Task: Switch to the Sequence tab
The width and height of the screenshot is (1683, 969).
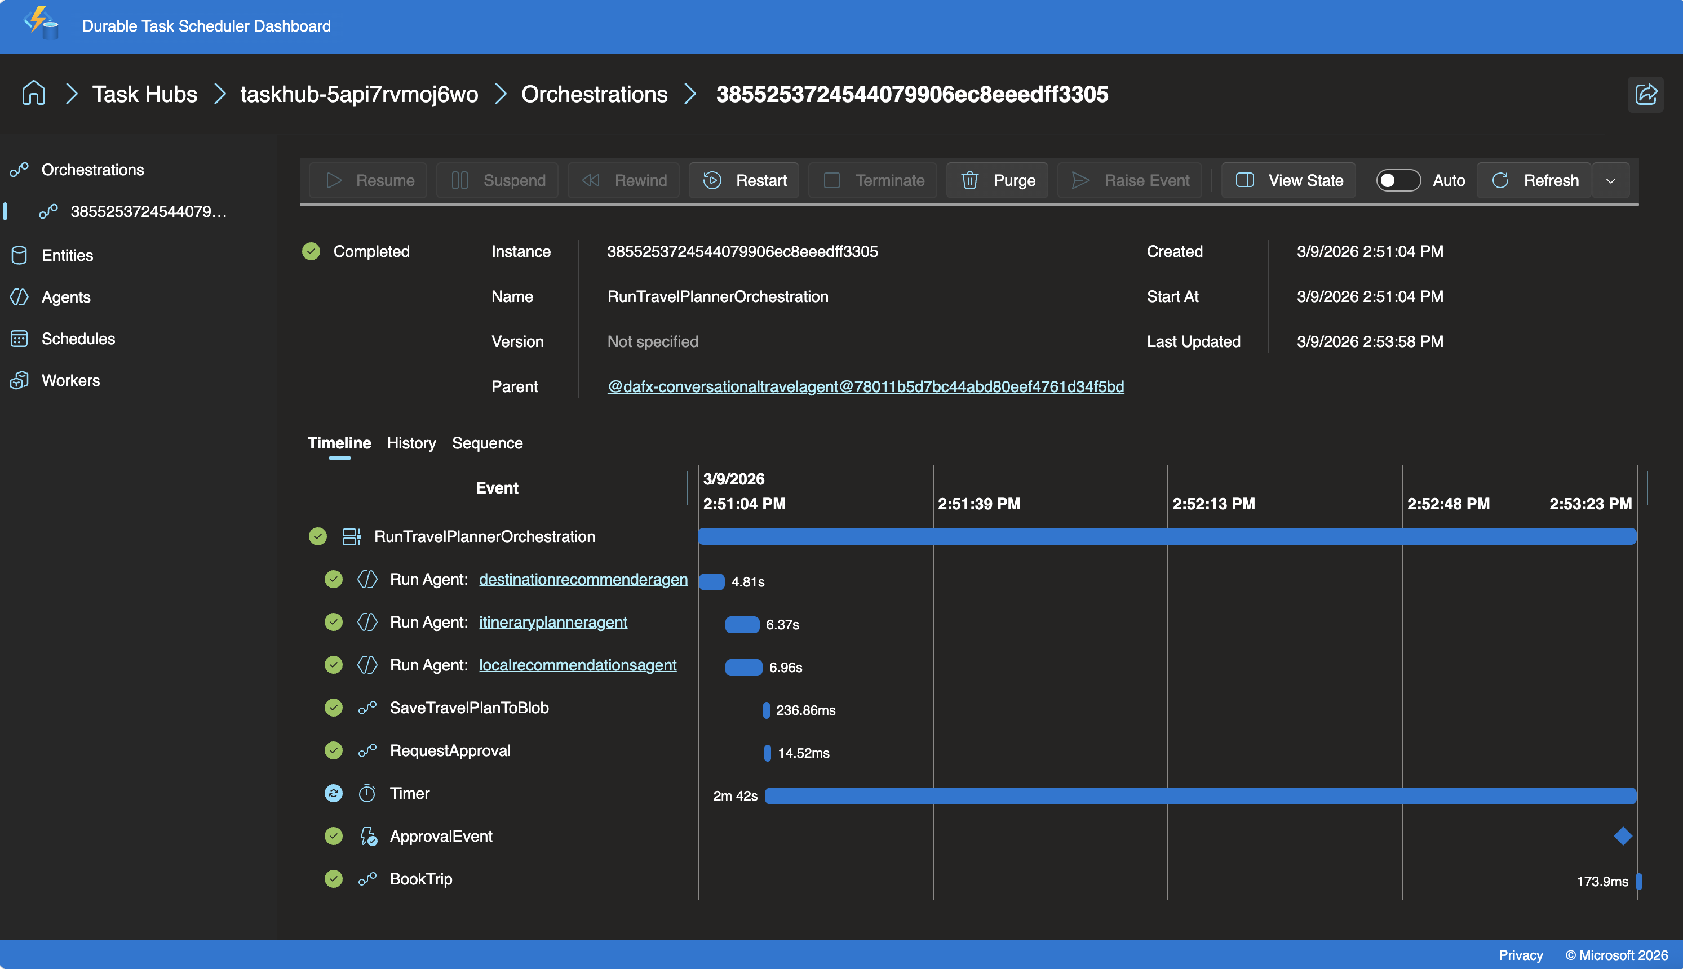Action: (486, 443)
